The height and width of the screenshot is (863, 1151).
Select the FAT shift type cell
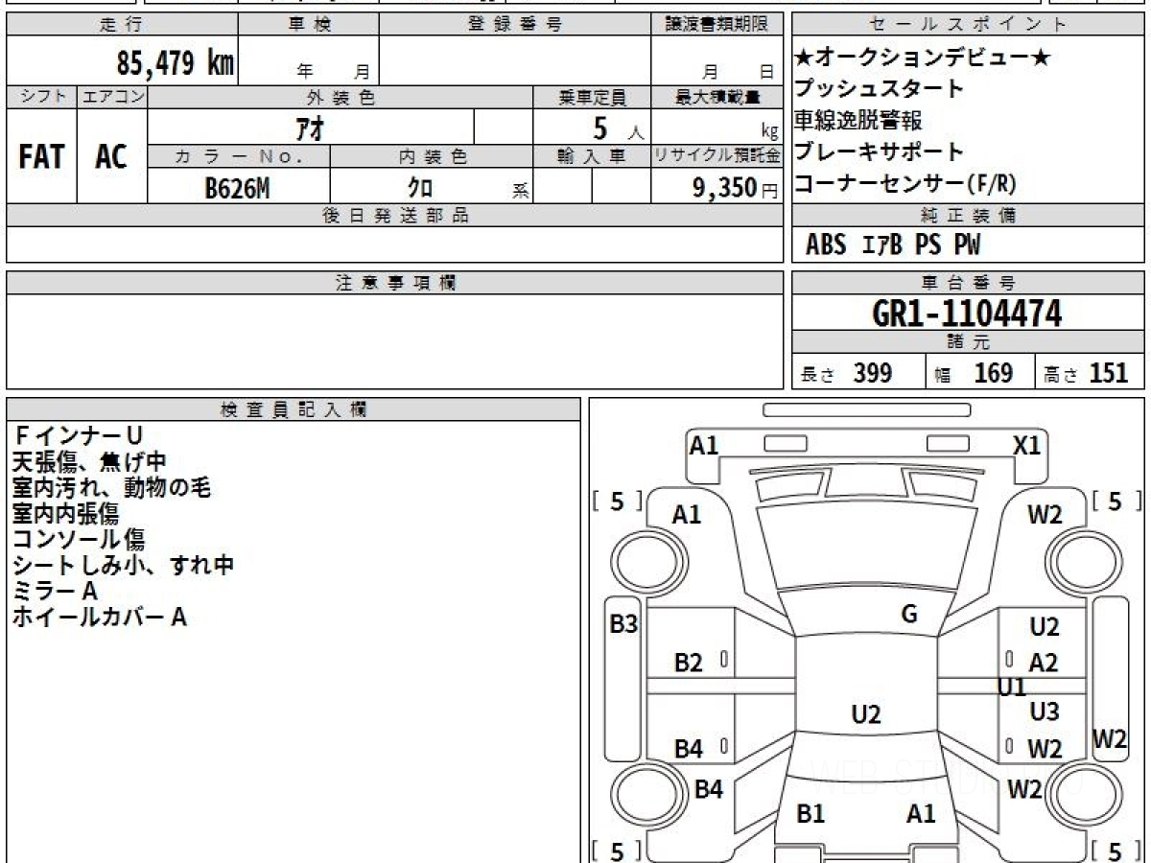pyautogui.click(x=41, y=157)
